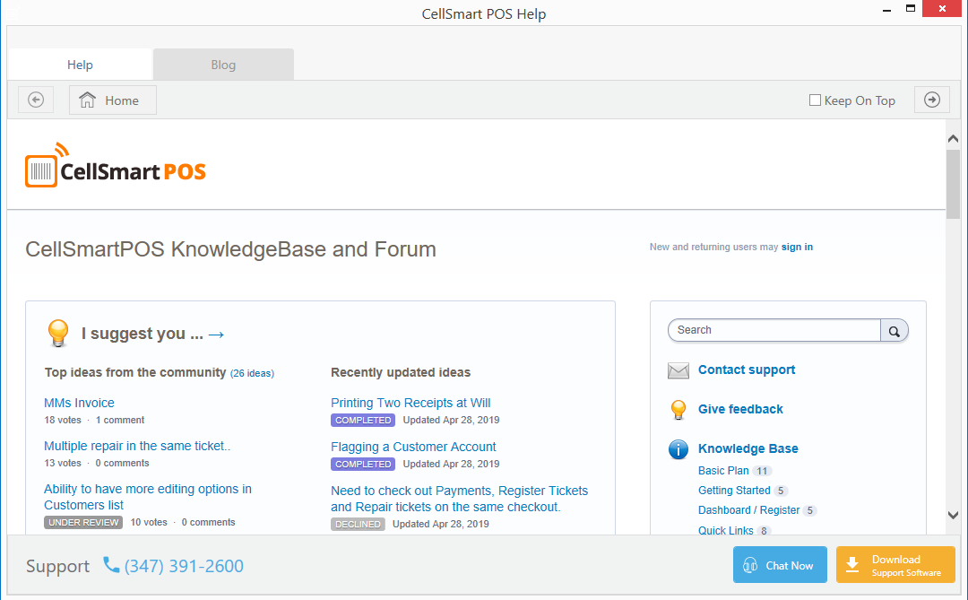968x600 pixels.
Task: Open Multiple repair in the same ticket idea
Action: pyautogui.click(x=137, y=446)
